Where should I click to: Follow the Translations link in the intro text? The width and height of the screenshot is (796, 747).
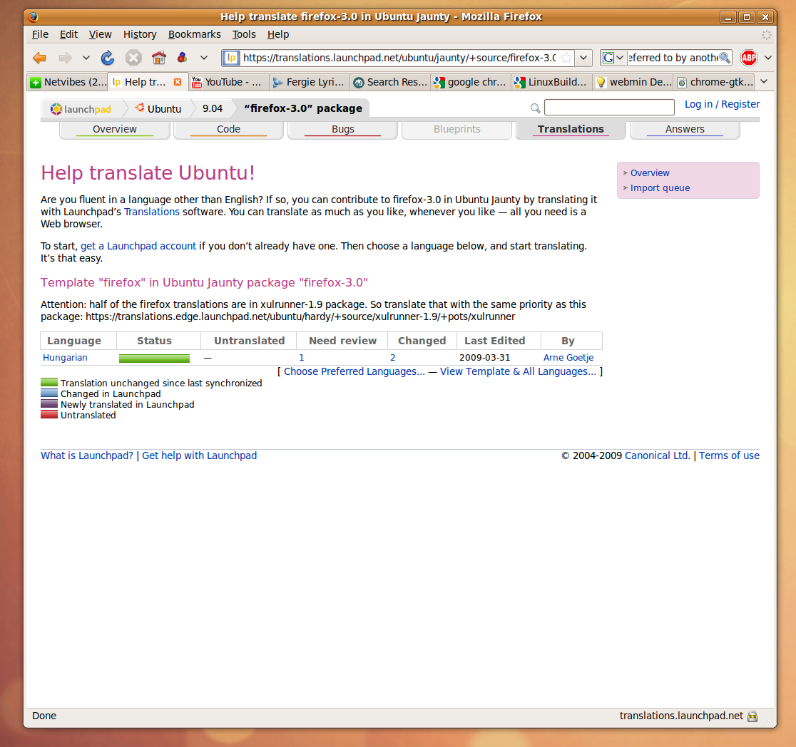click(x=152, y=212)
